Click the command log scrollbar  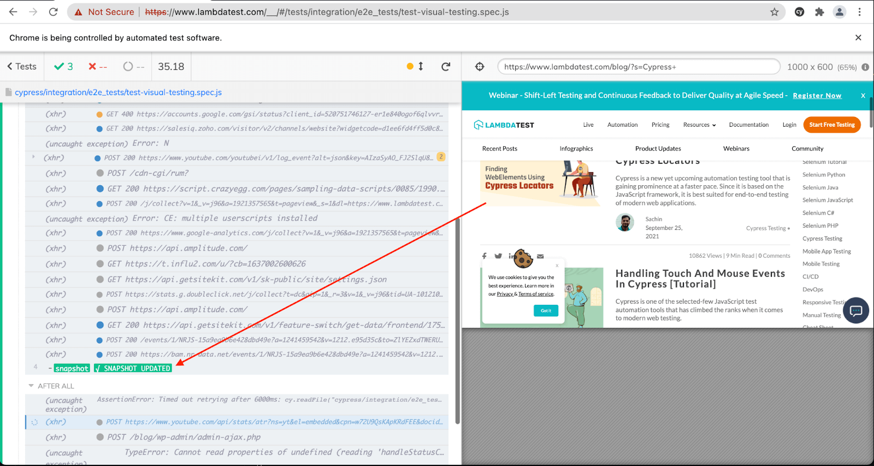[457, 320]
